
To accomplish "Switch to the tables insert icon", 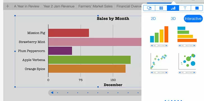I will tap(161, 8).
